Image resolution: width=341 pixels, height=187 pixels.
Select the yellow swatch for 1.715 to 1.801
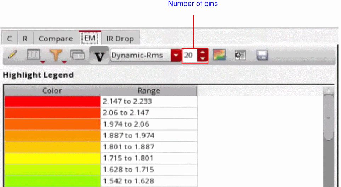coord(52,158)
